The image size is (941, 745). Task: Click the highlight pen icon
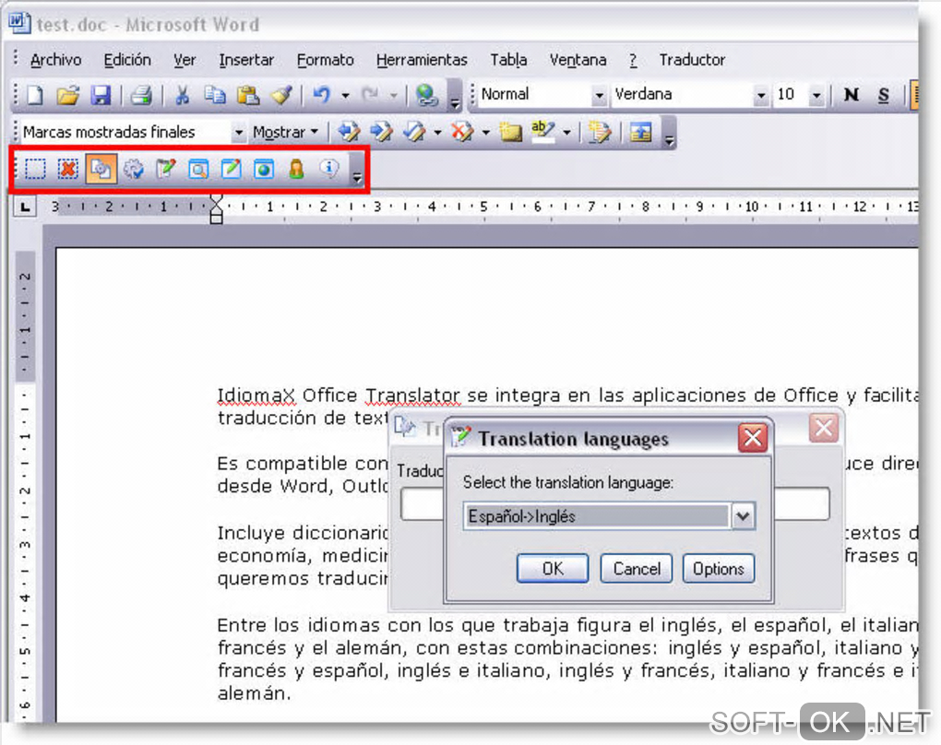pos(543,131)
